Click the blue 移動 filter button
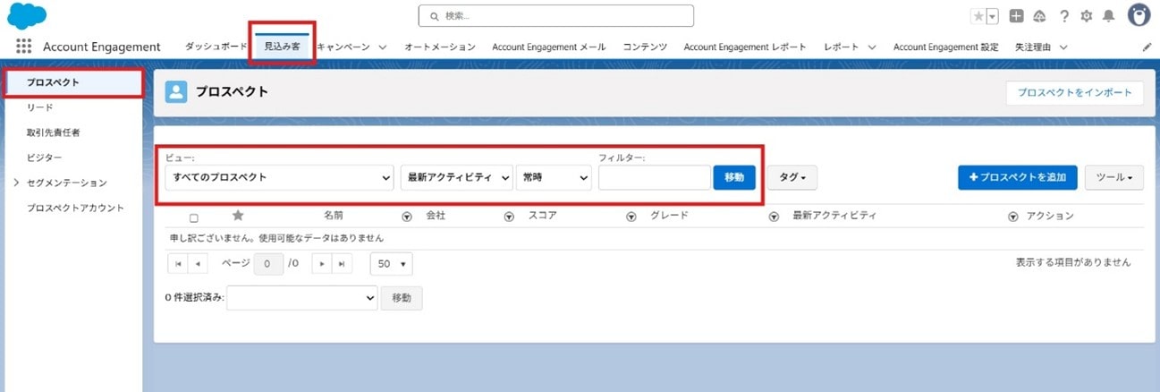 click(x=734, y=177)
